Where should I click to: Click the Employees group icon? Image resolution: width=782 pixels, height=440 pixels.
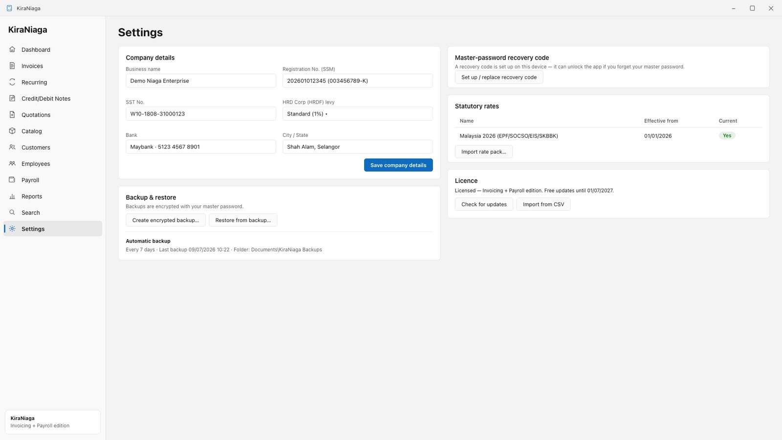tap(12, 163)
